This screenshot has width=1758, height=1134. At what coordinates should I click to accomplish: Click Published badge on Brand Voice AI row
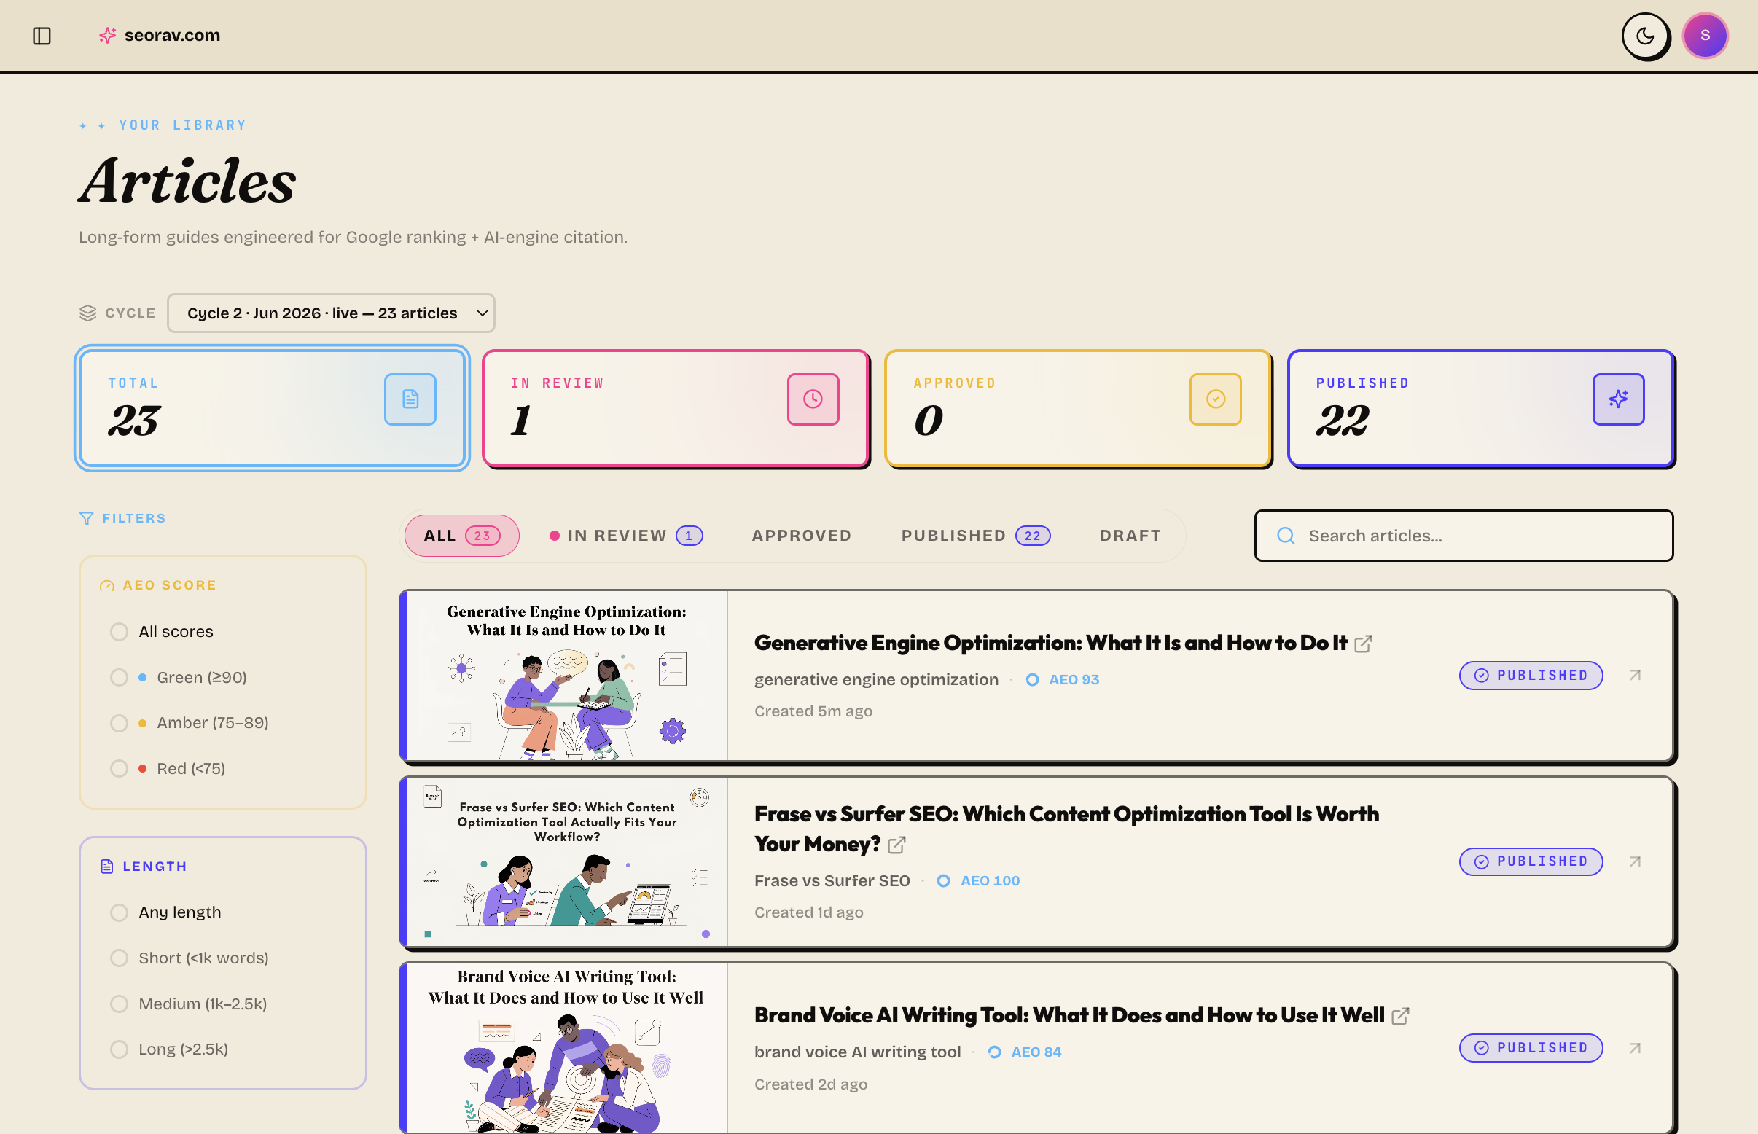[x=1531, y=1048]
